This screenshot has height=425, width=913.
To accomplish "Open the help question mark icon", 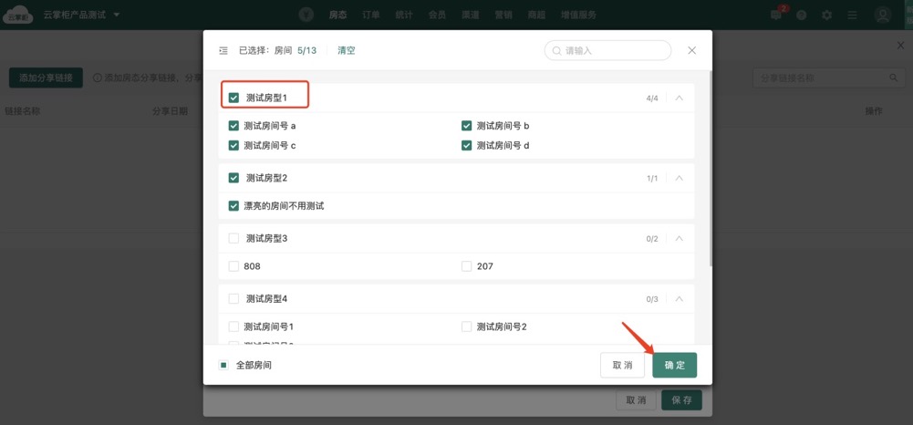I will pos(801,16).
